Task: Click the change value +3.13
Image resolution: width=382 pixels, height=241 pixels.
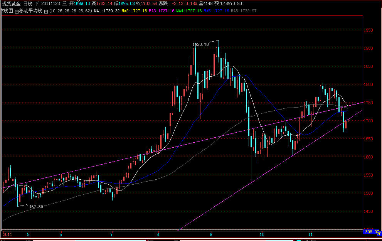Action: pos(177,3)
